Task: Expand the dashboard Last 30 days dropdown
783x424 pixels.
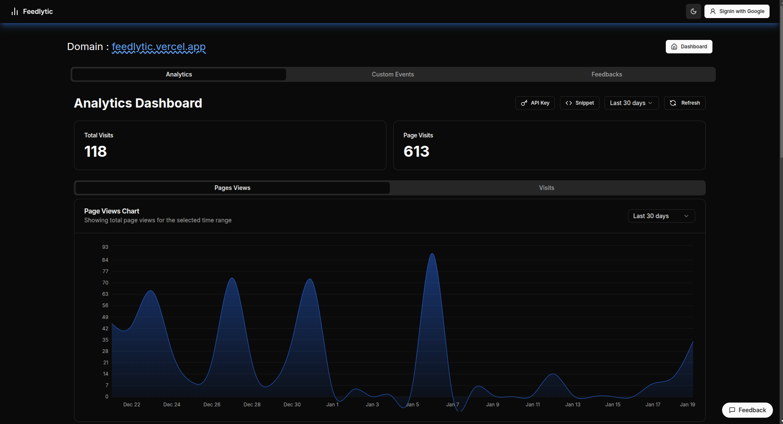Action: coord(631,103)
